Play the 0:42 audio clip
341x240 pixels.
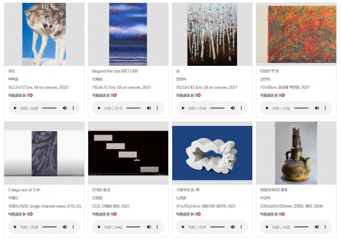click(x=99, y=227)
